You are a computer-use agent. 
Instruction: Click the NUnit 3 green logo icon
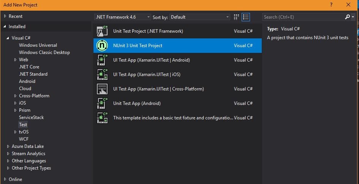[103, 46]
